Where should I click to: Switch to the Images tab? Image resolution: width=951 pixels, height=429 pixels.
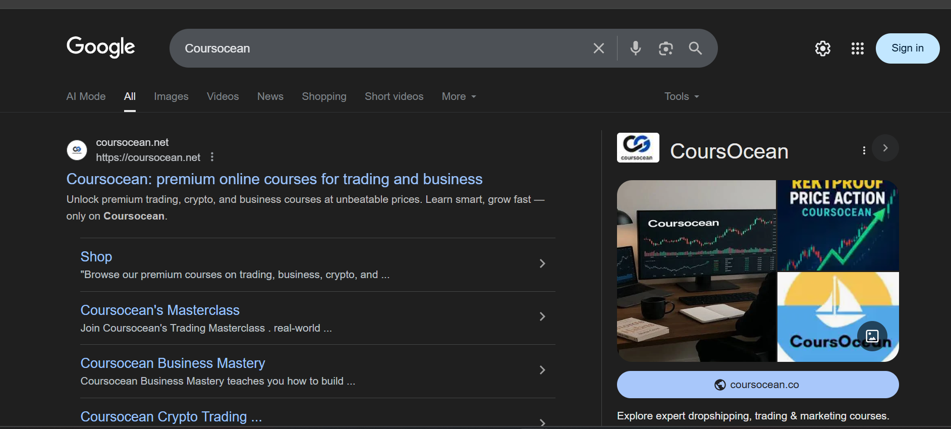click(171, 96)
